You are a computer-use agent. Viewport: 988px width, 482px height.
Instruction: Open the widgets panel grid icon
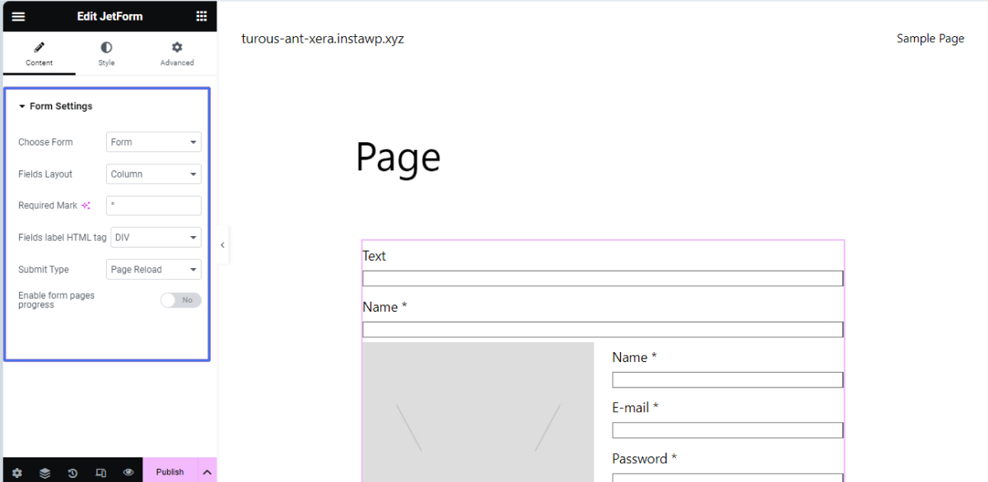pyautogui.click(x=200, y=16)
